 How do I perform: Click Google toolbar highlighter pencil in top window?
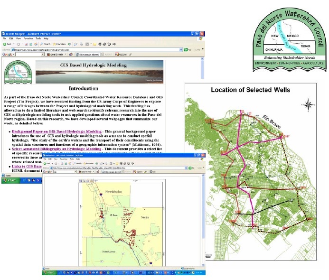click(x=130, y=54)
